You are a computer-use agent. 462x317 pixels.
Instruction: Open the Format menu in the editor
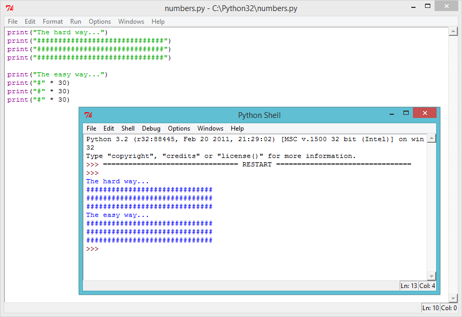[x=52, y=22]
